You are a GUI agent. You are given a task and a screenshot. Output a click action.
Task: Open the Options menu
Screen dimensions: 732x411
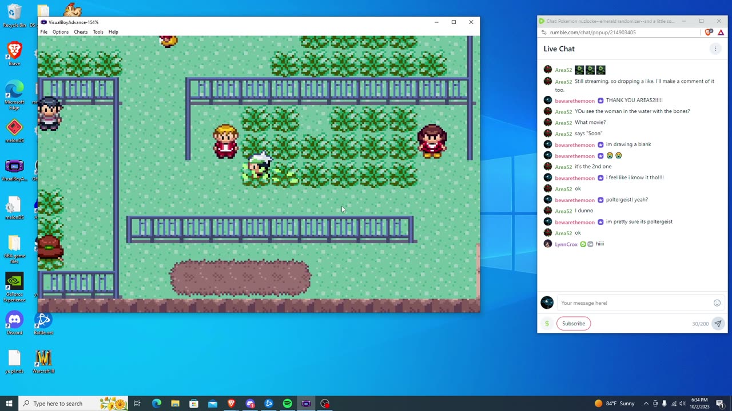pyautogui.click(x=61, y=32)
